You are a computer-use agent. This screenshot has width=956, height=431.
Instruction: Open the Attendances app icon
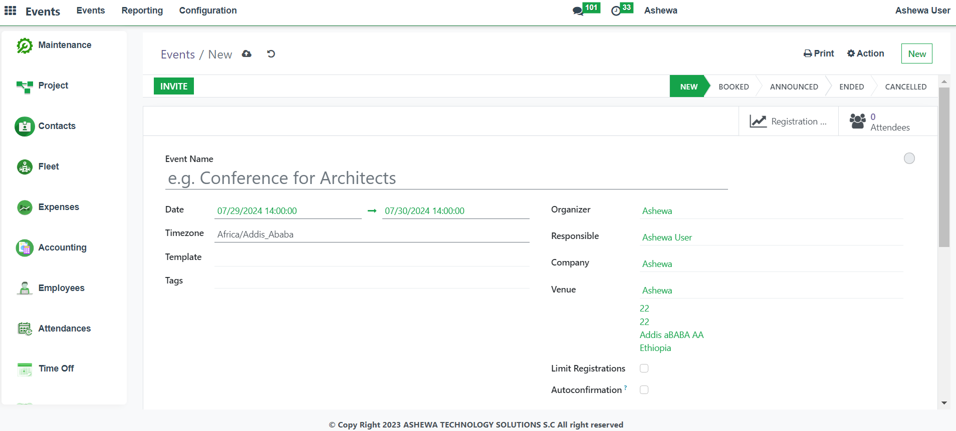(25, 328)
